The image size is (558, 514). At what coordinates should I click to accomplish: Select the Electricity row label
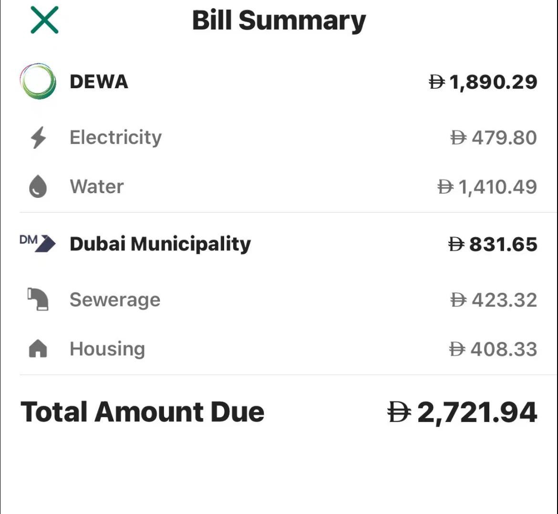click(116, 138)
